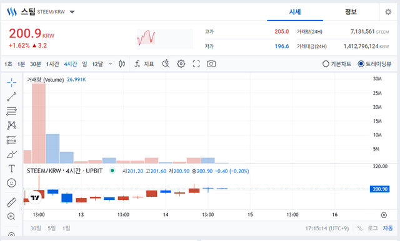The height and width of the screenshot is (241, 400).
Task: Click the TradingView logo on chart
Action: click(35, 197)
